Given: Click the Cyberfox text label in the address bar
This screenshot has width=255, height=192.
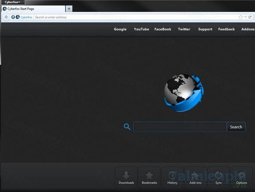Looking at the screenshot, I should 26,17.
